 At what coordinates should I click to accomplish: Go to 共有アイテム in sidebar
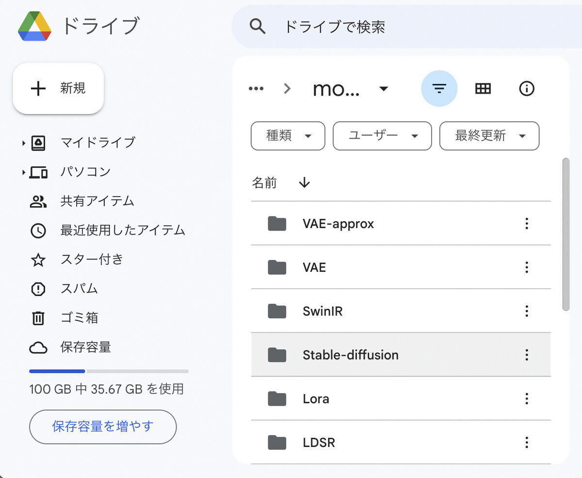(97, 201)
